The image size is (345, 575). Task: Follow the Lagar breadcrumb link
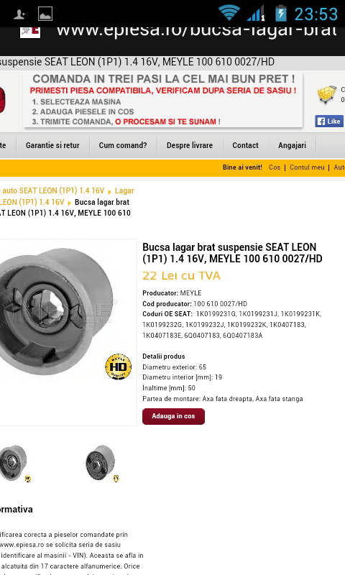click(124, 190)
